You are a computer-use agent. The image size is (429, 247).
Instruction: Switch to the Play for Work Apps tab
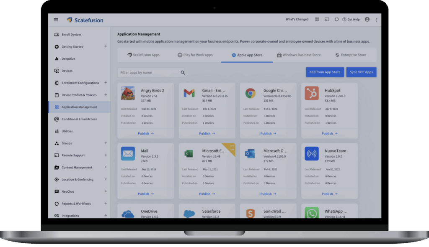[195, 55]
